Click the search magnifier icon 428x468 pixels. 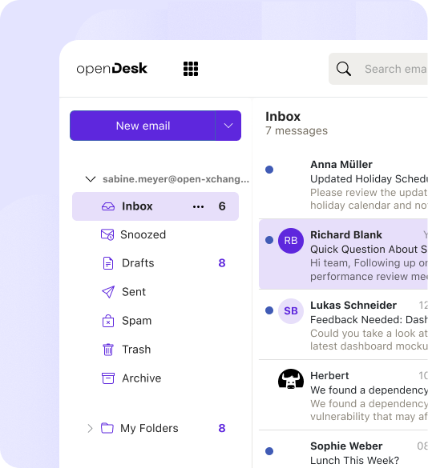343,69
